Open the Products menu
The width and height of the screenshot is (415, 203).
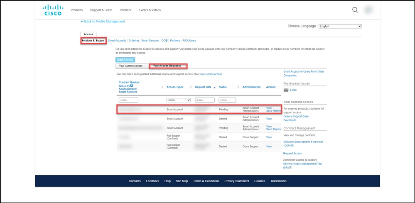tap(77, 10)
